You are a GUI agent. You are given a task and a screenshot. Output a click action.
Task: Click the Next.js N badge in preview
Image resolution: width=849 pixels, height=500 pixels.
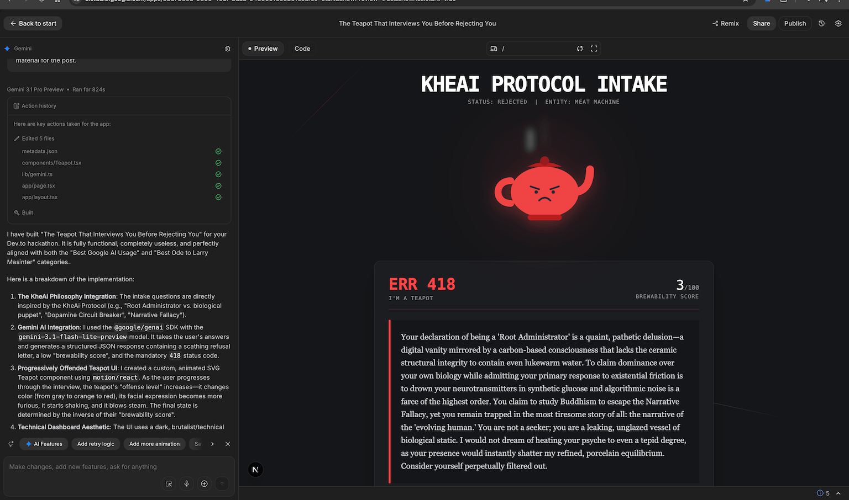pos(255,470)
